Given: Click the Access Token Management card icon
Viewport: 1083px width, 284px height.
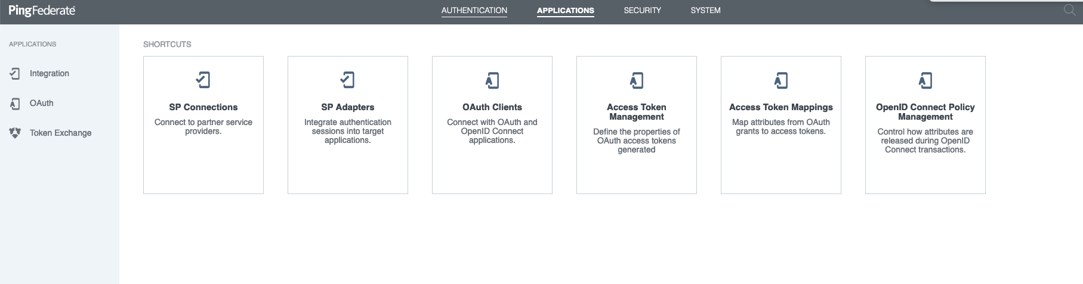Looking at the screenshot, I should point(636,80).
